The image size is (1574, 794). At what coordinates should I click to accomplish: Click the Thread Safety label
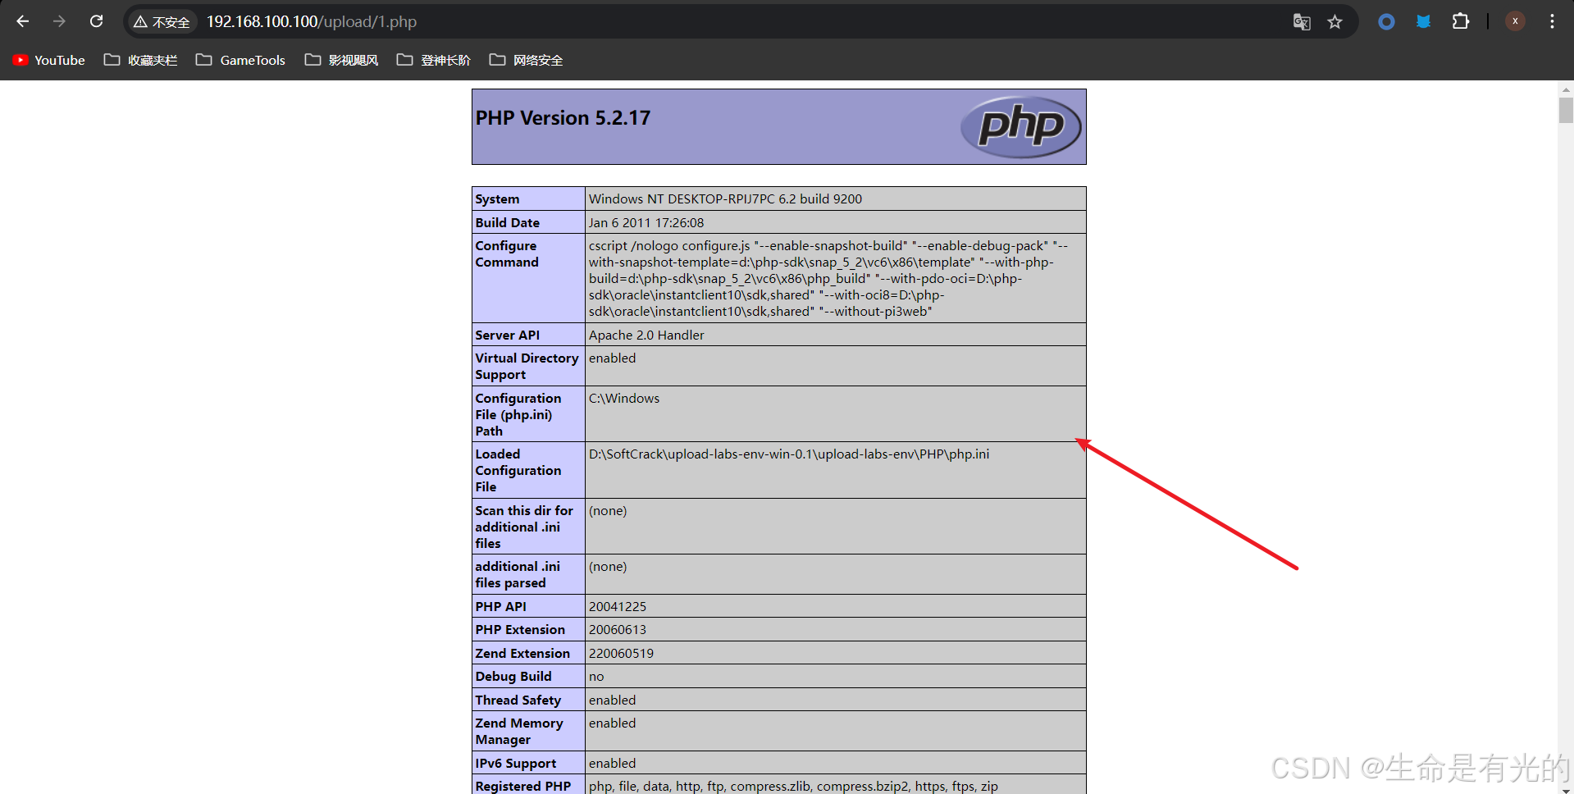click(x=518, y=700)
